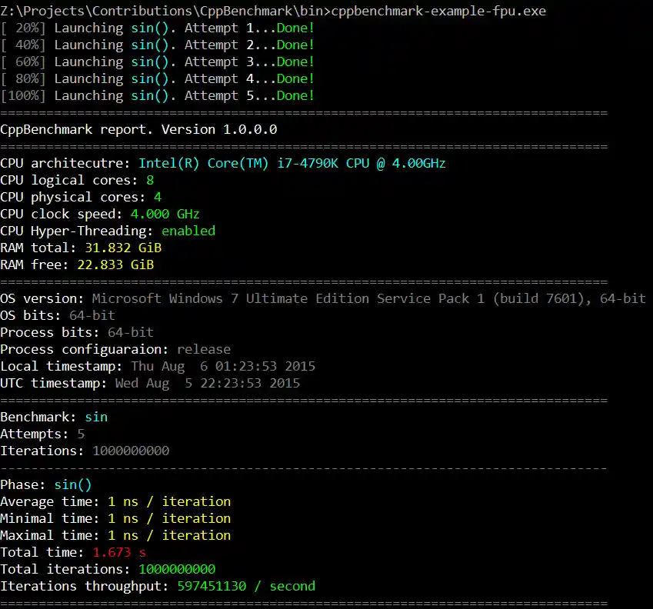
Task: Click the [100%] progress indicator
Action: [23, 95]
